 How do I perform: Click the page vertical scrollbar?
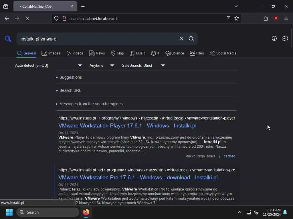pos(292,37)
